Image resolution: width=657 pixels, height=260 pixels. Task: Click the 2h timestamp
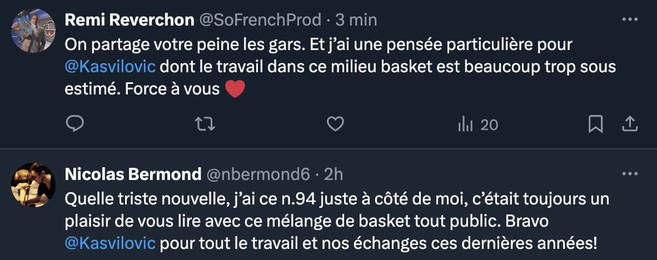click(x=333, y=174)
